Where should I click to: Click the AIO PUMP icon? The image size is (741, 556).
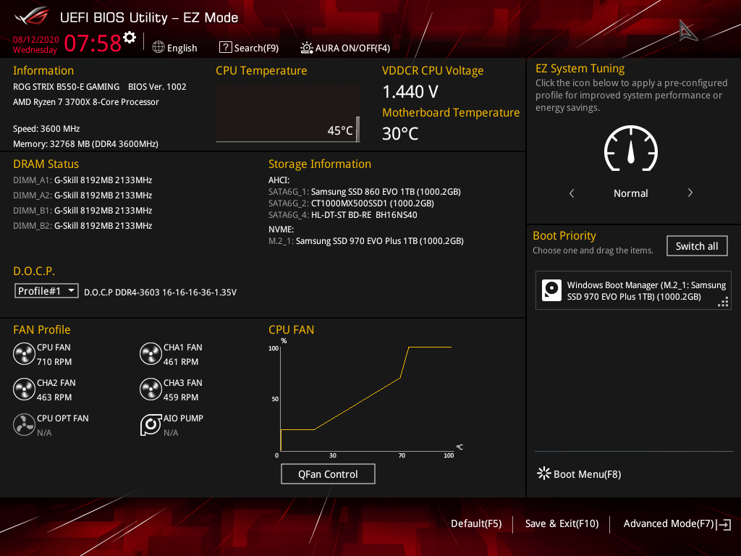pyautogui.click(x=151, y=424)
